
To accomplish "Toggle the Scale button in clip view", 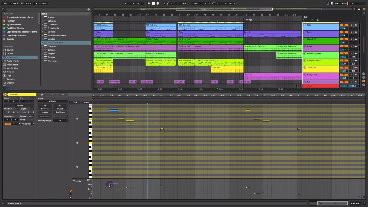I will [8, 124].
